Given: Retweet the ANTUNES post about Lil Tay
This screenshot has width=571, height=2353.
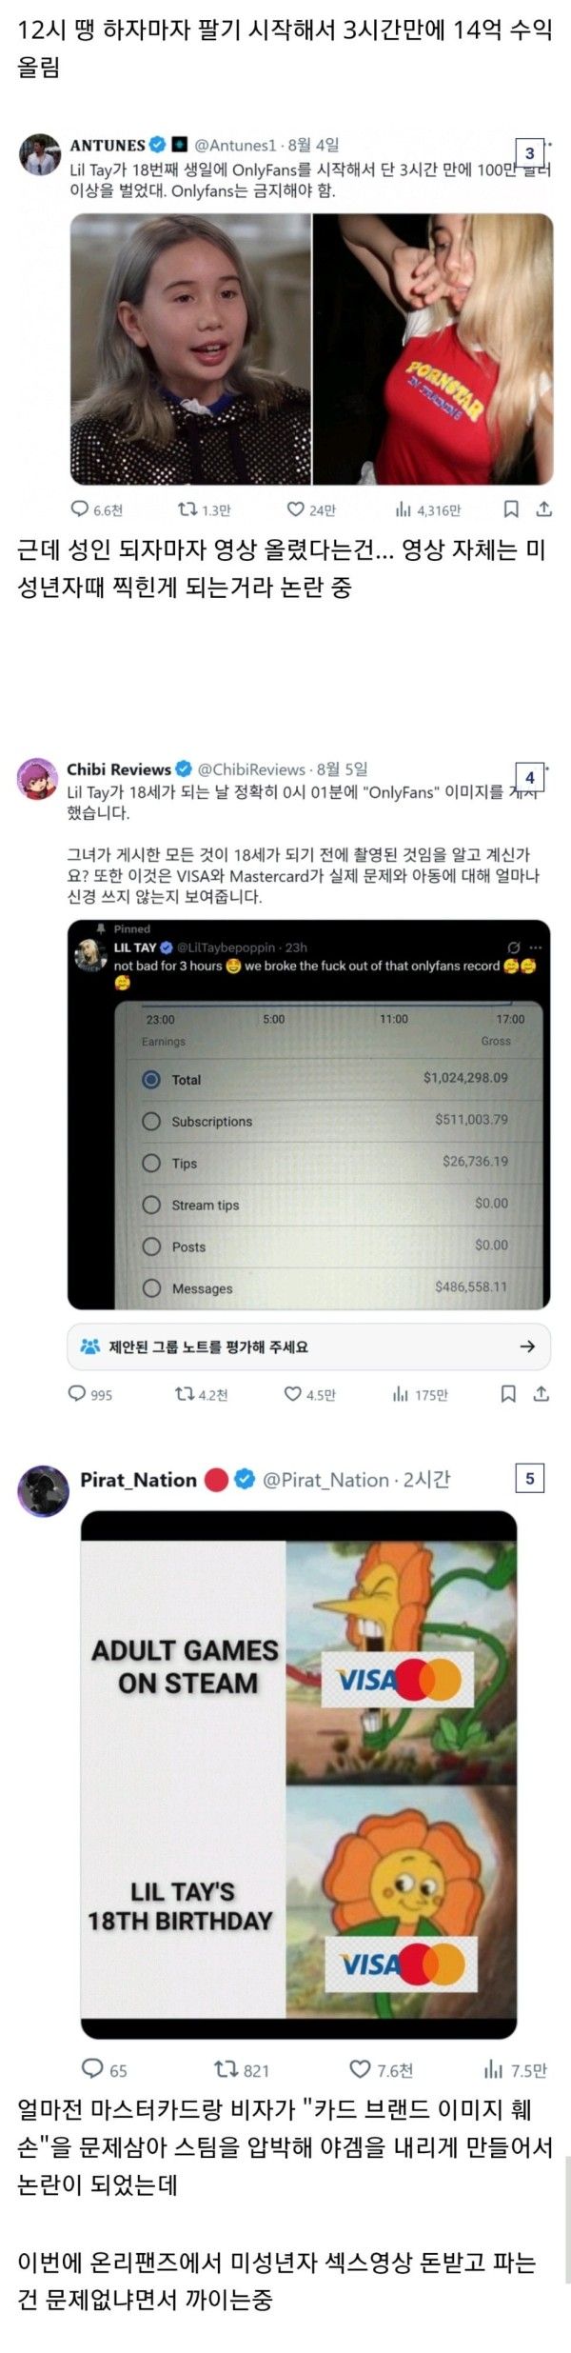Looking at the screenshot, I should pyautogui.click(x=188, y=509).
